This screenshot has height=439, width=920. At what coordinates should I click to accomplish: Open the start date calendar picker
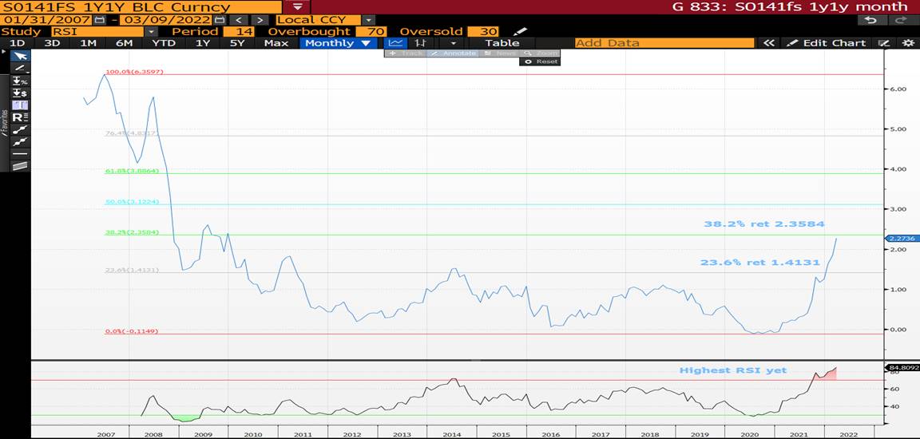pyautogui.click(x=100, y=20)
